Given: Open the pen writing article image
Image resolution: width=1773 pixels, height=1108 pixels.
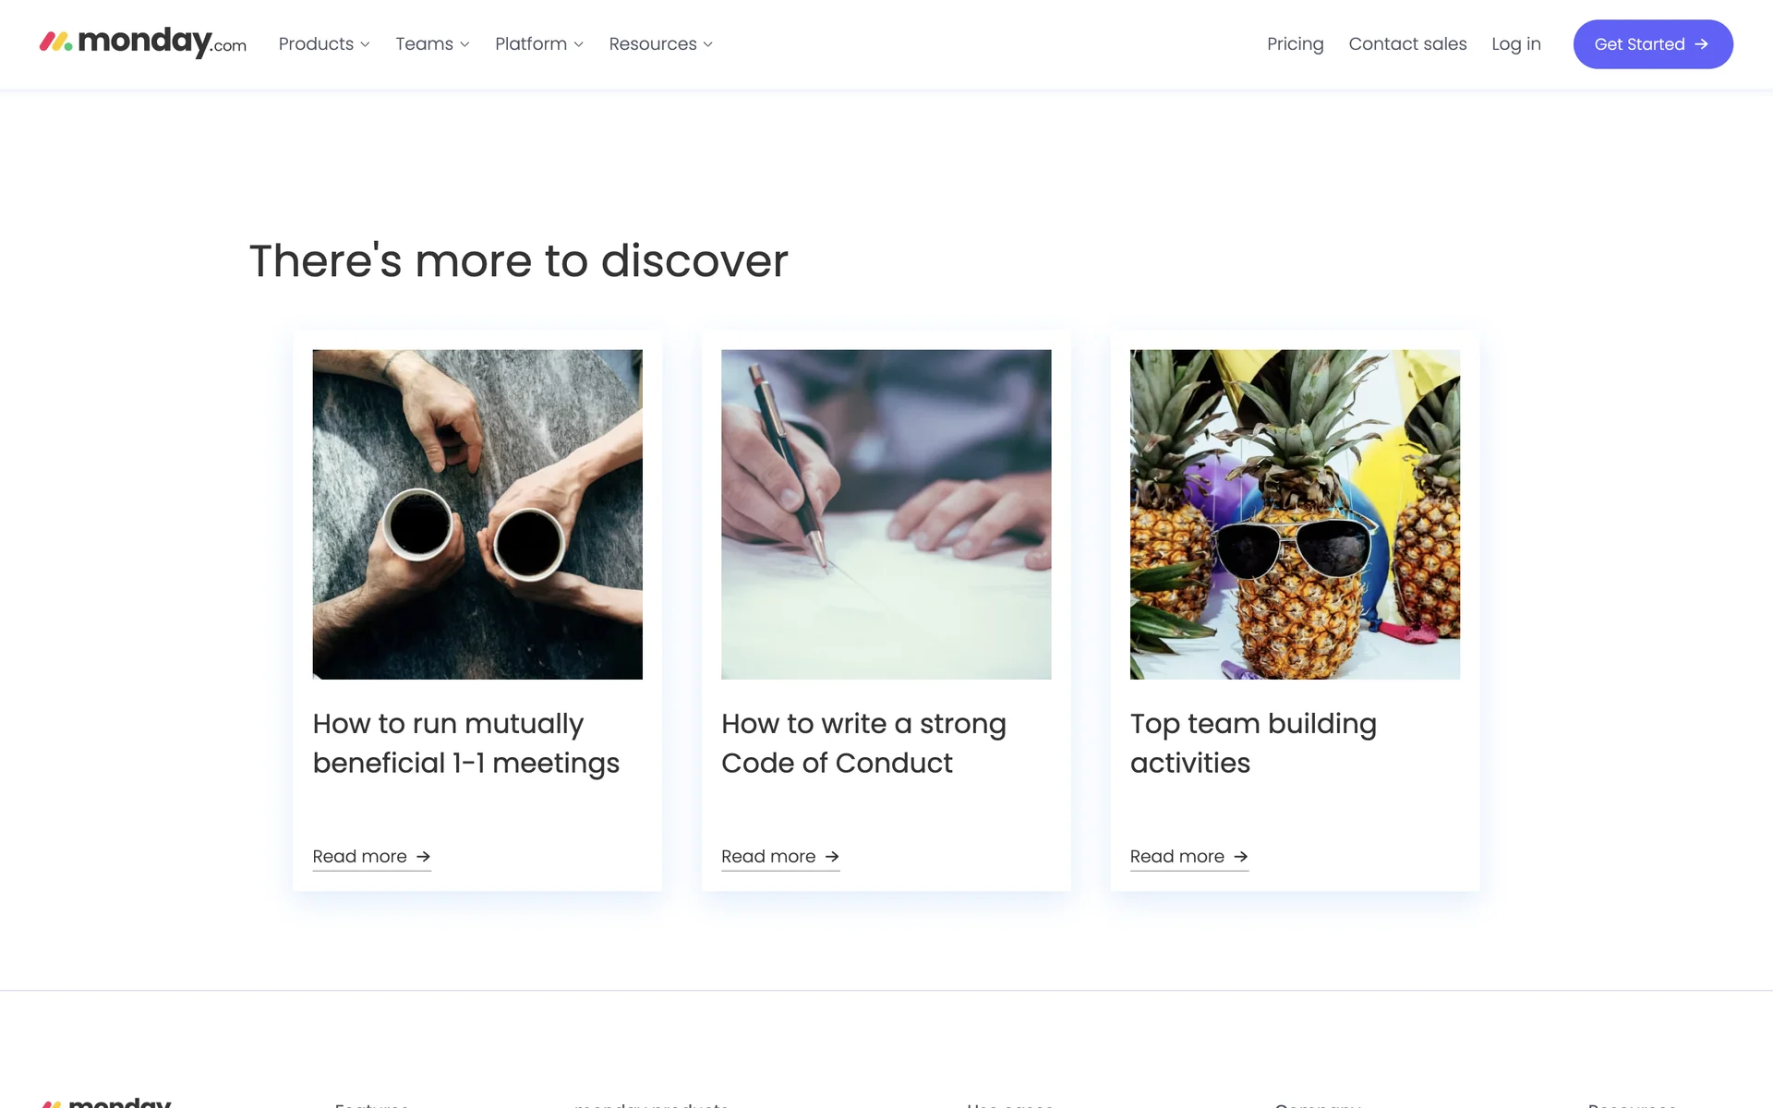Looking at the screenshot, I should point(886,514).
